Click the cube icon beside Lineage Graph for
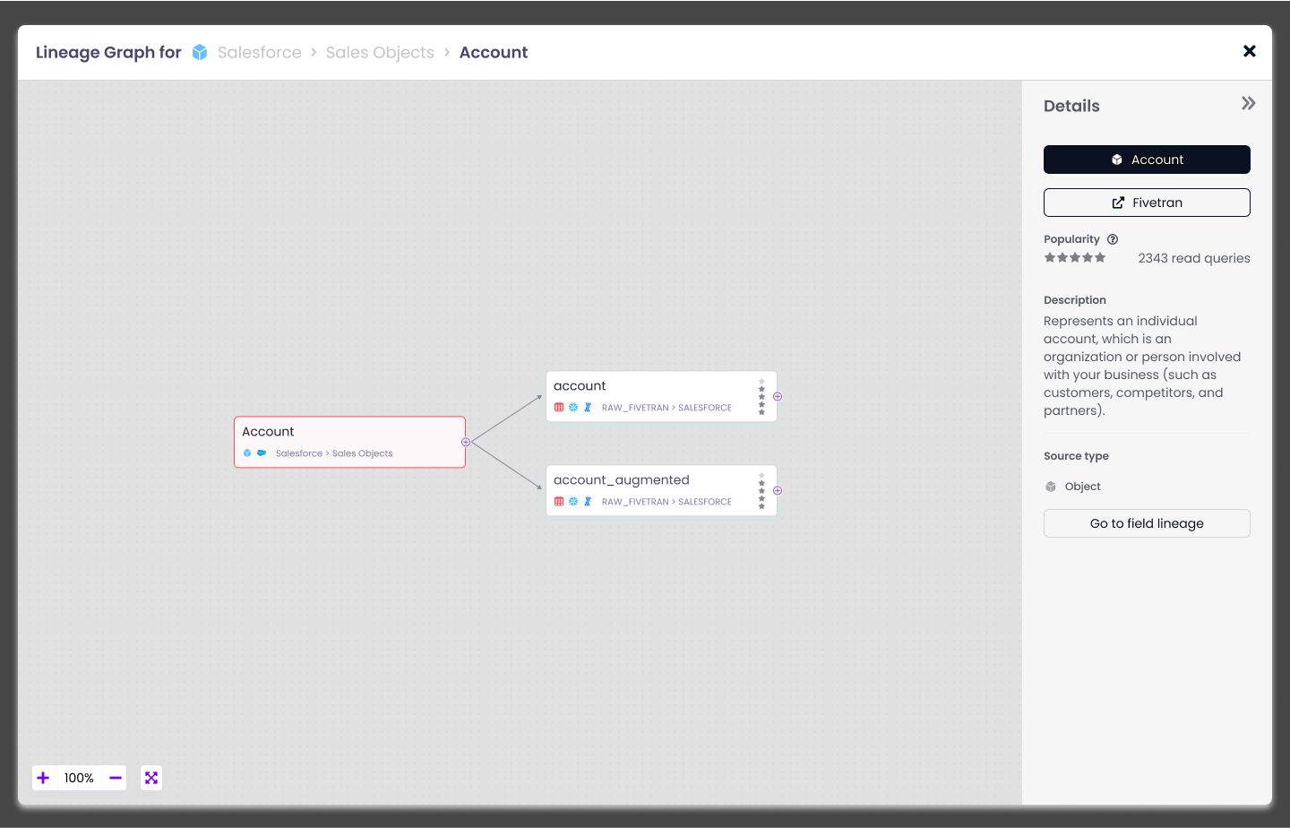Screen dimensions: 1290x828 click(200, 53)
